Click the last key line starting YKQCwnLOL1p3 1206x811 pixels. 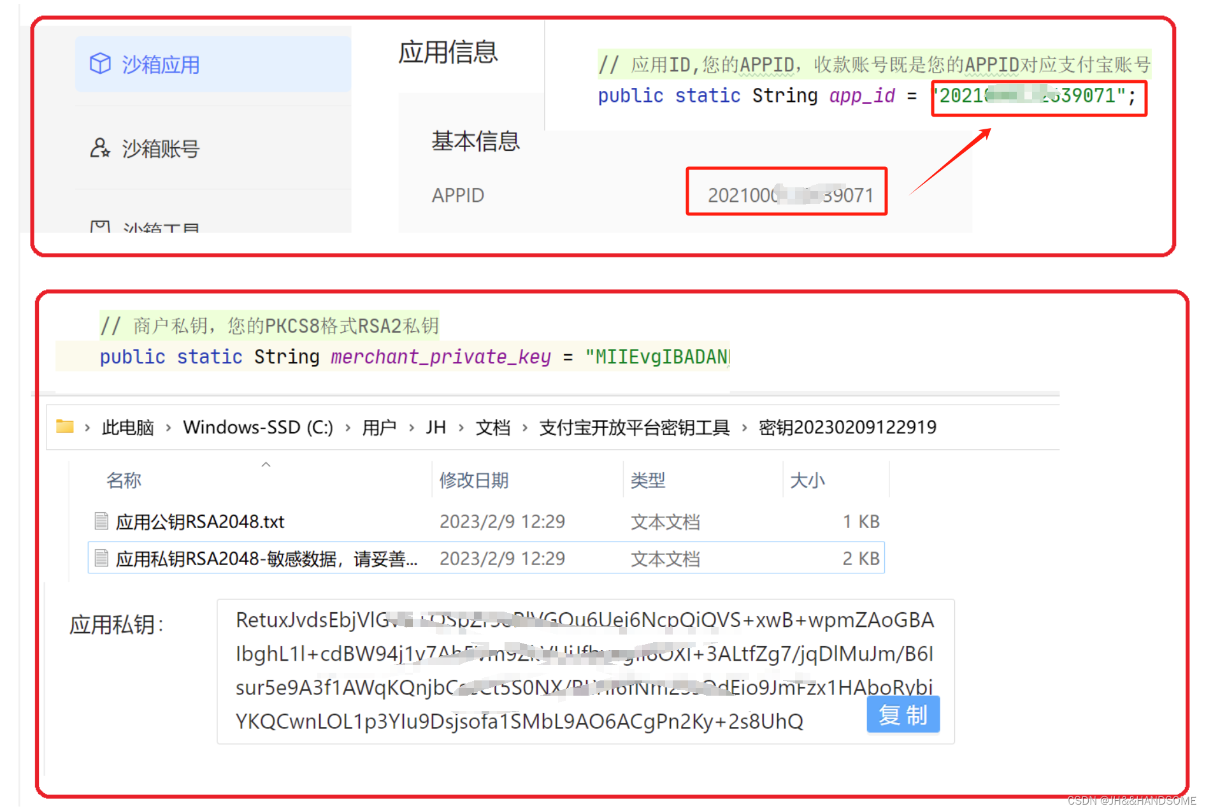pos(519,721)
